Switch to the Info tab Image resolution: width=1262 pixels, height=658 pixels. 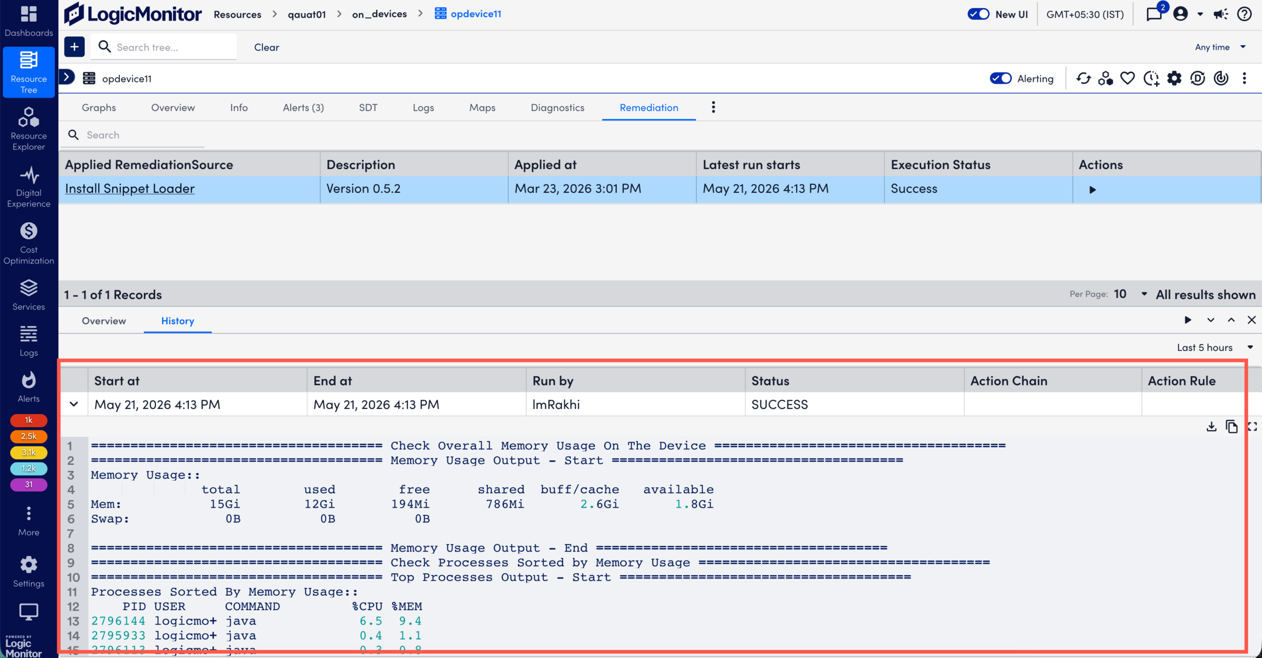click(x=239, y=107)
